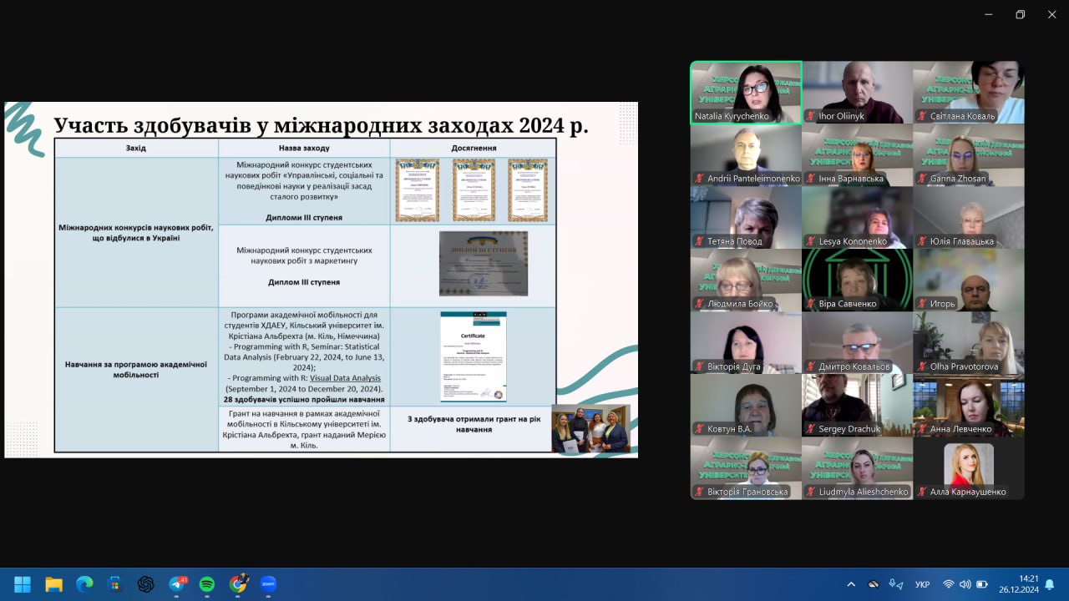This screenshot has width=1069, height=601.
Task: Click muted mic icon beside Віра Савченко
Action: pos(811,304)
